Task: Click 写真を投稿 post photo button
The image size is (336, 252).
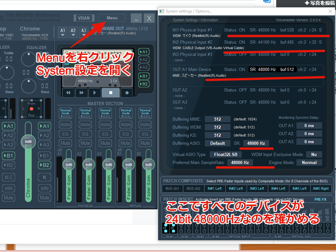Action: 320,3
